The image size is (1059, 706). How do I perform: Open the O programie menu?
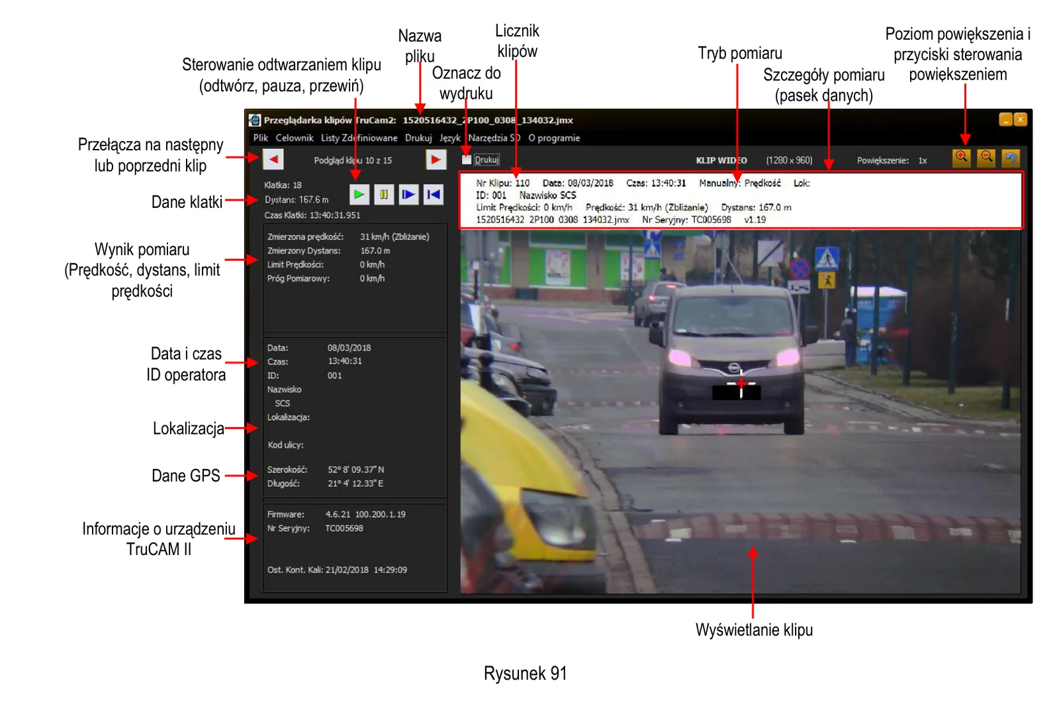point(554,138)
